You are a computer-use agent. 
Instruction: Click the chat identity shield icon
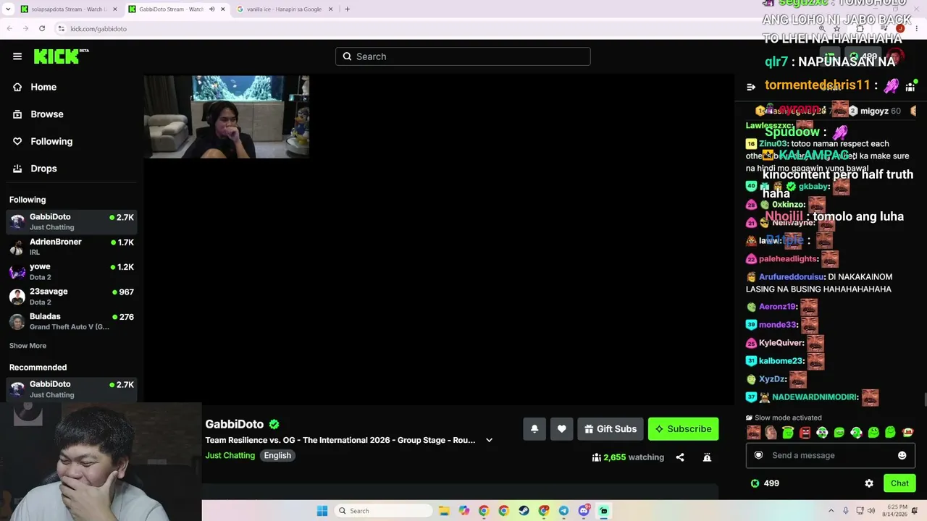(758, 455)
